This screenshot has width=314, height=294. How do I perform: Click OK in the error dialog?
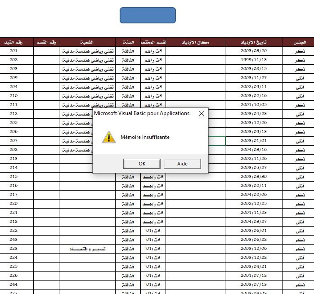(x=142, y=164)
